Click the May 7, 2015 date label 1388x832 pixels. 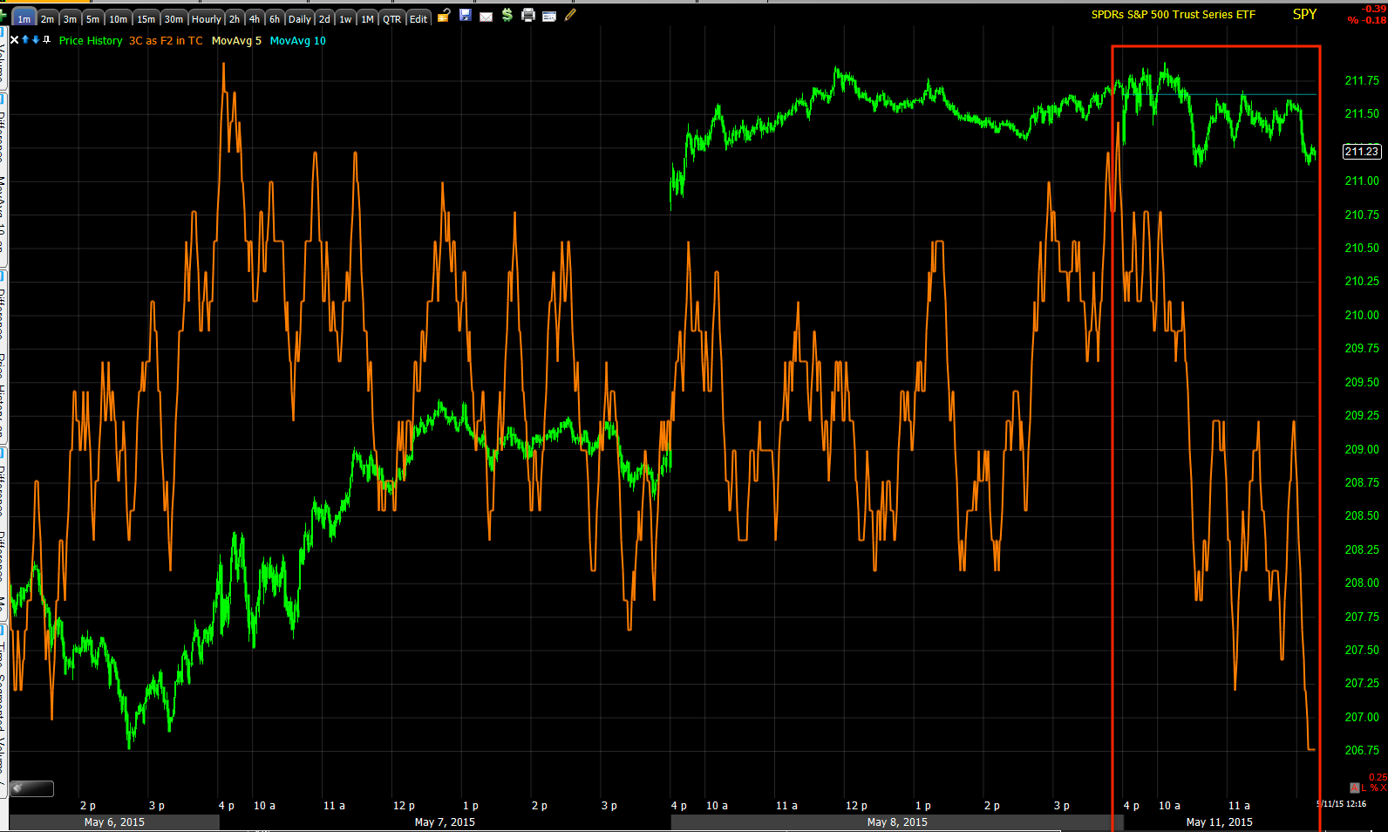(445, 822)
